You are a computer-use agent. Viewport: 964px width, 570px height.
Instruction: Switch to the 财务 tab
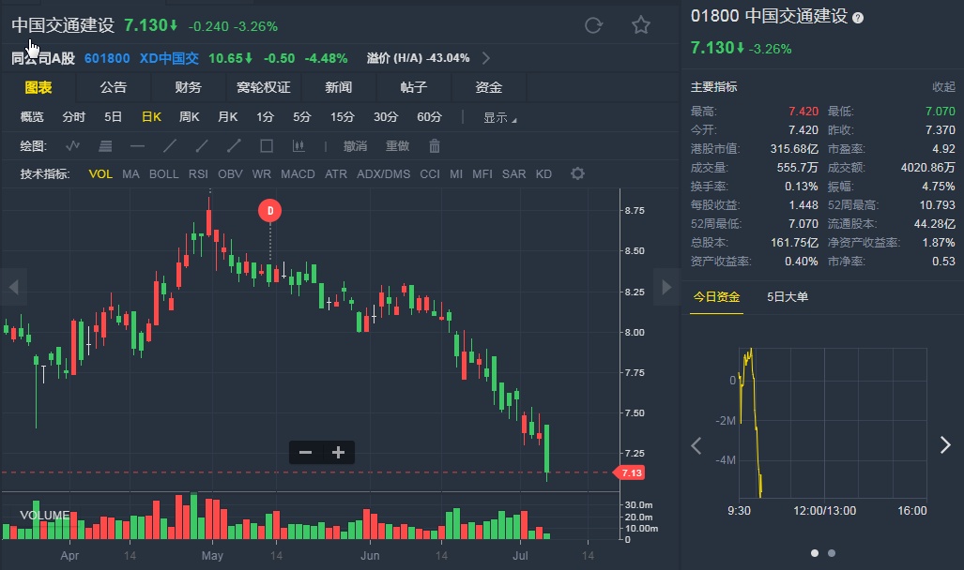pos(188,87)
